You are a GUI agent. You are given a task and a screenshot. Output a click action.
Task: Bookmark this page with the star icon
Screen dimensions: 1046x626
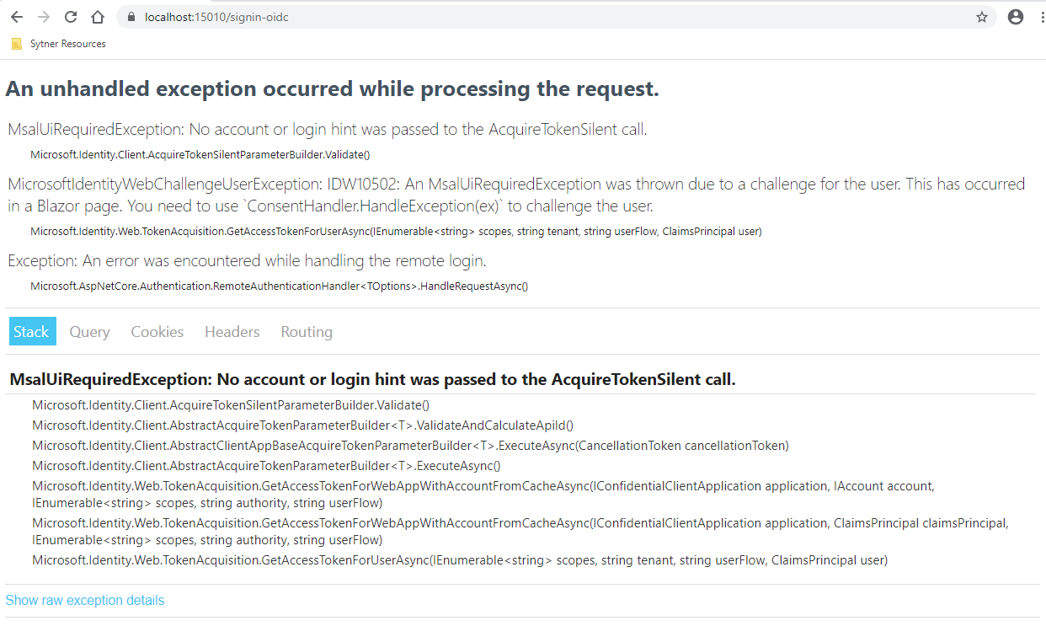pos(982,17)
